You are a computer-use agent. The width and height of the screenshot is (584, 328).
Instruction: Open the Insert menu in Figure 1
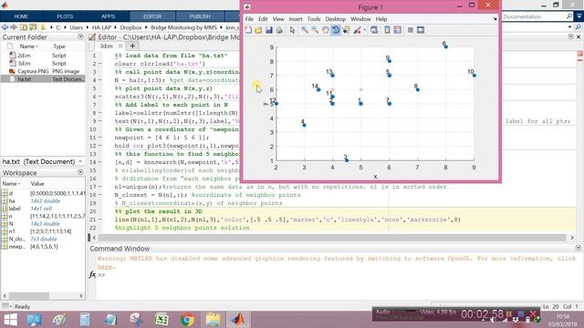pyautogui.click(x=296, y=19)
